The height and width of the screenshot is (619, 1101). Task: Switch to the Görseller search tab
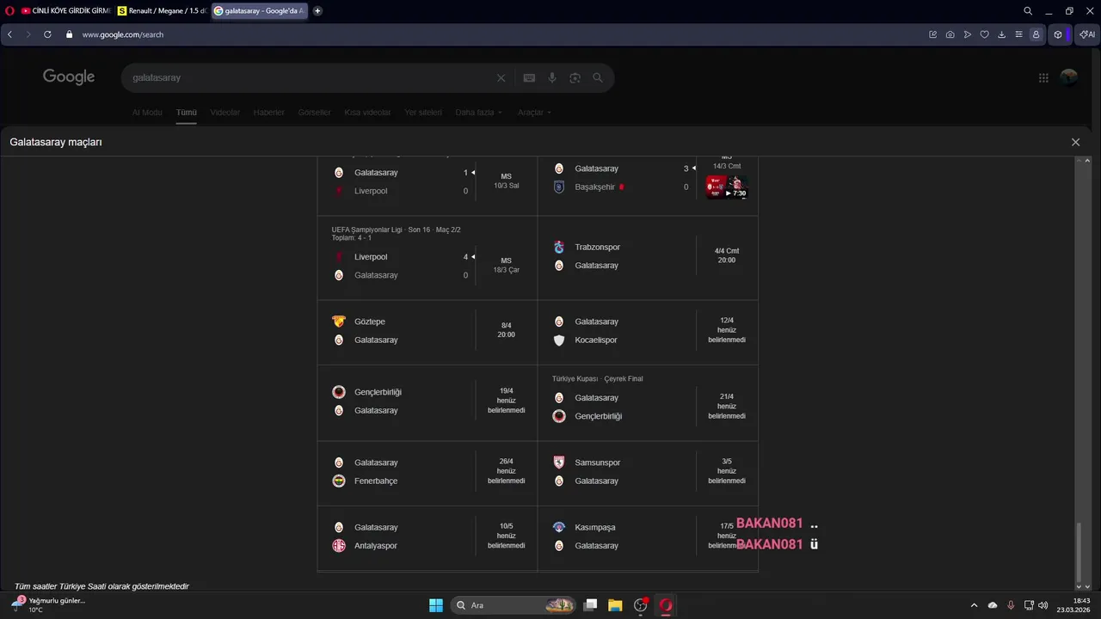314,113
